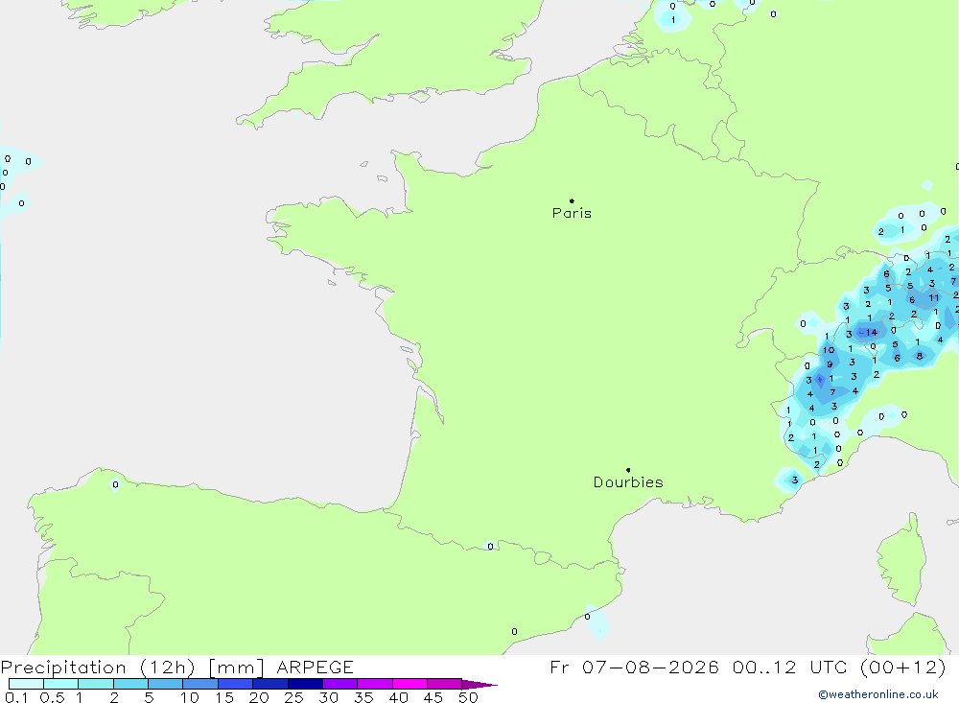Image resolution: width=959 pixels, height=703 pixels.
Task: Click the 'Precipitation (12h) [mm] ARPEGE' title
Action: pos(177,667)
